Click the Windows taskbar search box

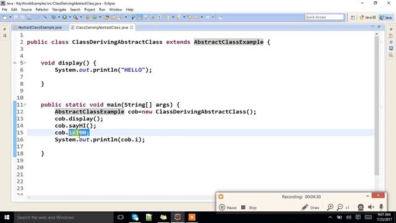(63, 217)
